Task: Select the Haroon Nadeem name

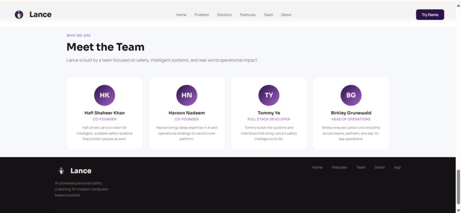Action: [x=186, y=113]
